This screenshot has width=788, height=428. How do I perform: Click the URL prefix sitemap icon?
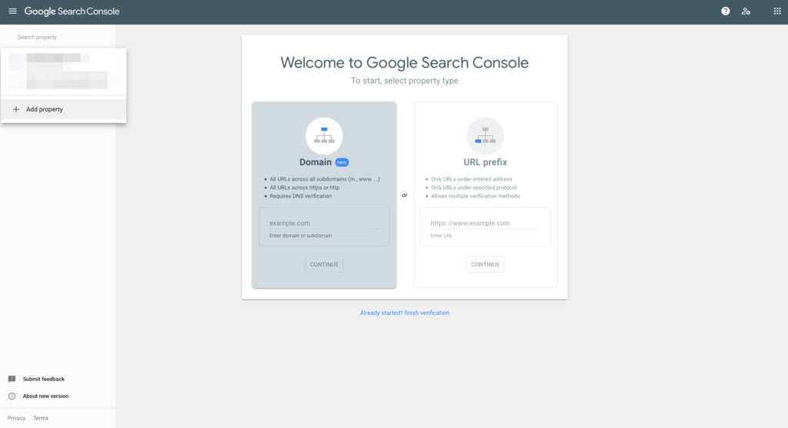[485, 136]
